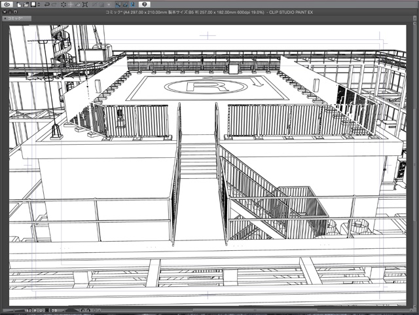The width and height of the screenshot is (419, 315).
Task: Rotate canvas right button
Action: [88, 310]
